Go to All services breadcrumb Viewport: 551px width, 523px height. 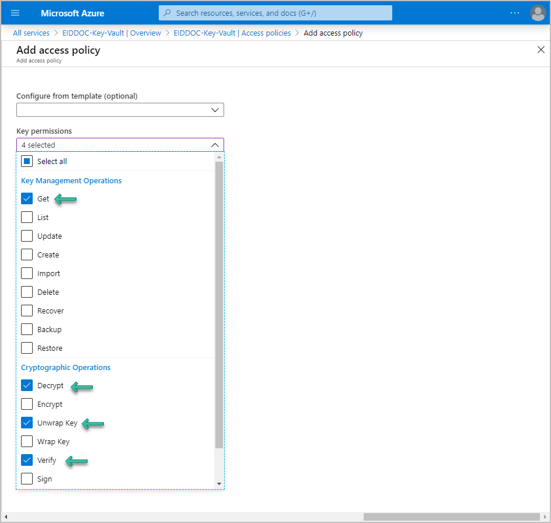coord(32,33)
